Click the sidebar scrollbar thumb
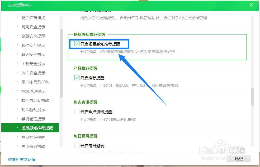The width and height of the screenshot is (260, 167). coord(61,63)
